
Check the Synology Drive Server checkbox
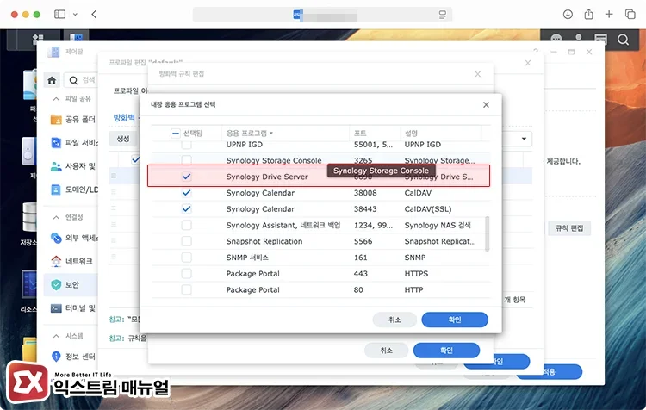[x=187, y=177]
